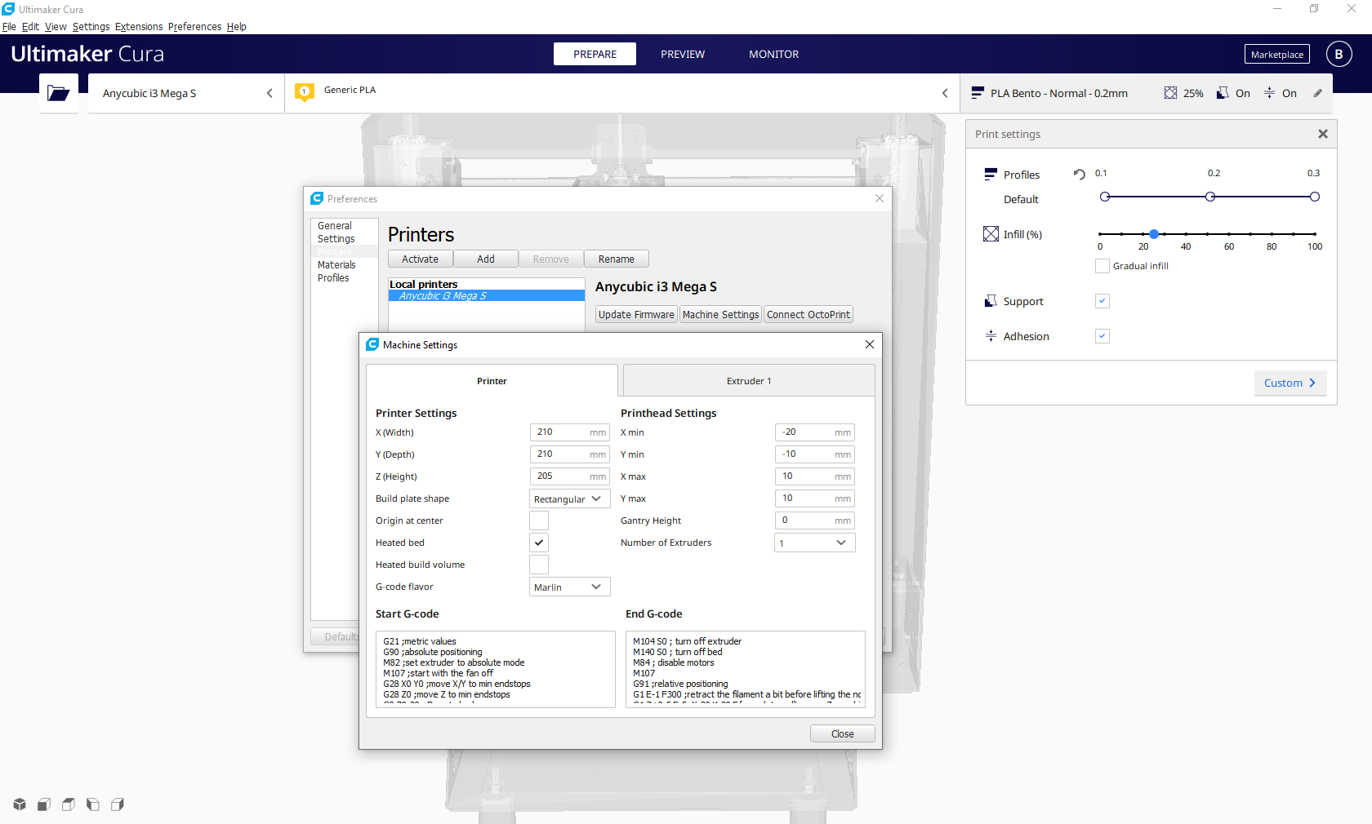Screen dimensions: 1372x824
Task: Set the profile slider to the 0.1 handle
Action: (1105, 197)
